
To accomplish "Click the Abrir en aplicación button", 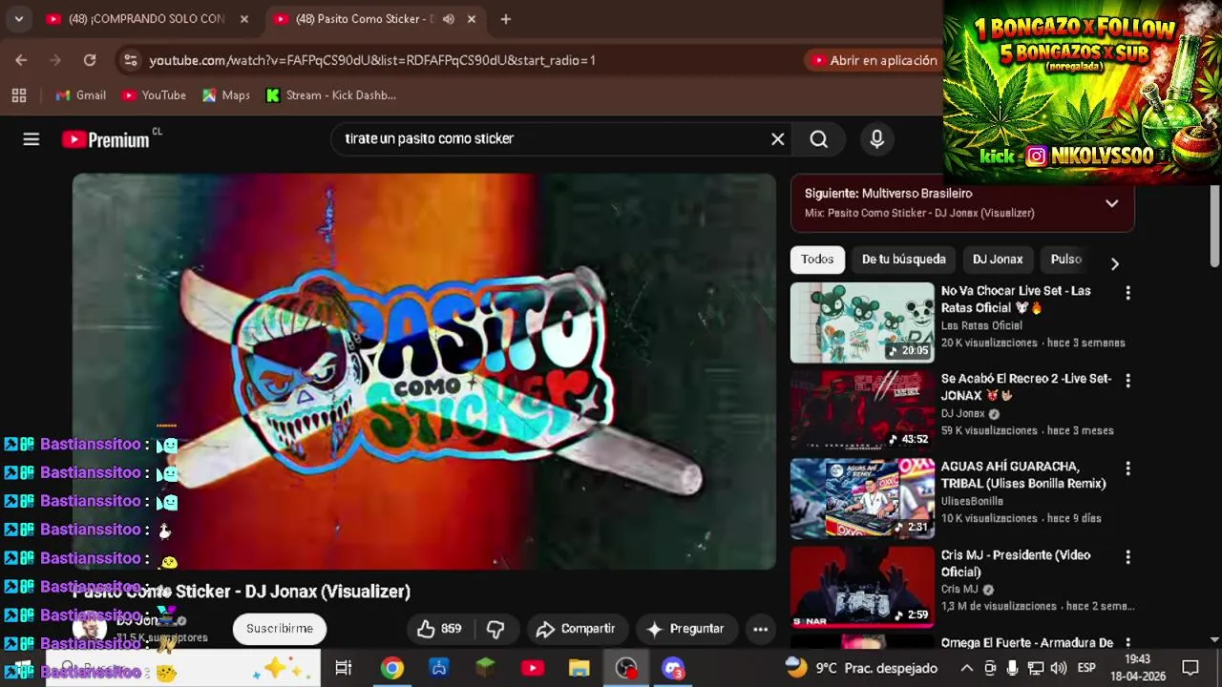I will pos(874,60).
